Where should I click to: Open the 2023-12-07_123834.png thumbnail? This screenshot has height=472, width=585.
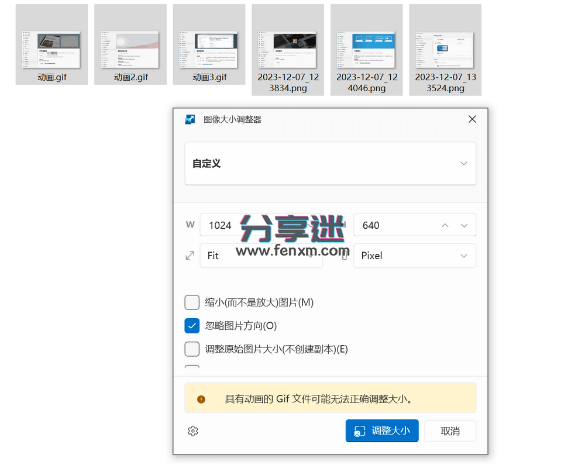(x=288, y=50)
